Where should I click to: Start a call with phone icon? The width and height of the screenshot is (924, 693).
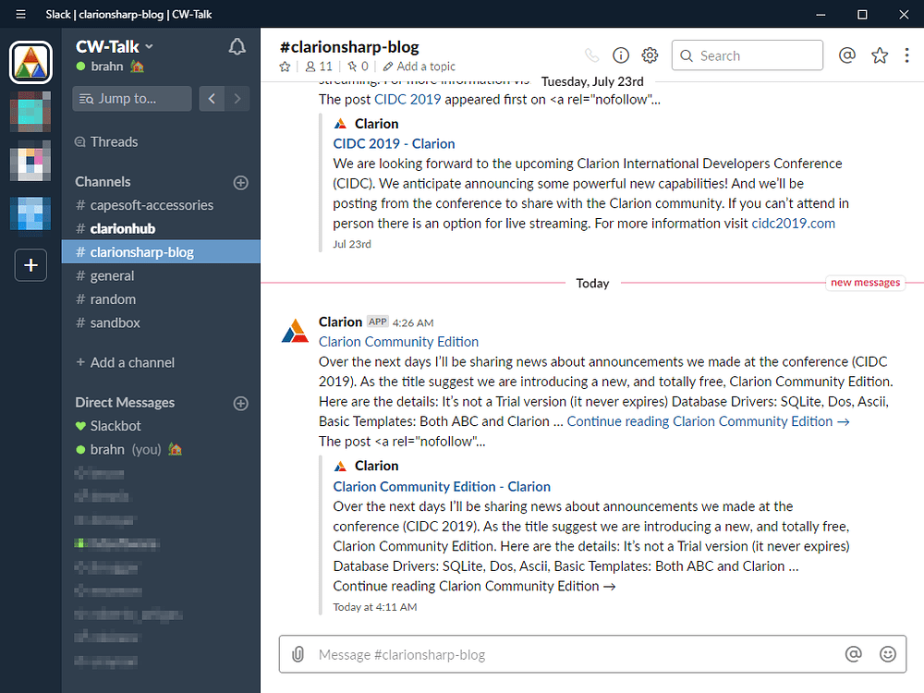pos(591,55)
